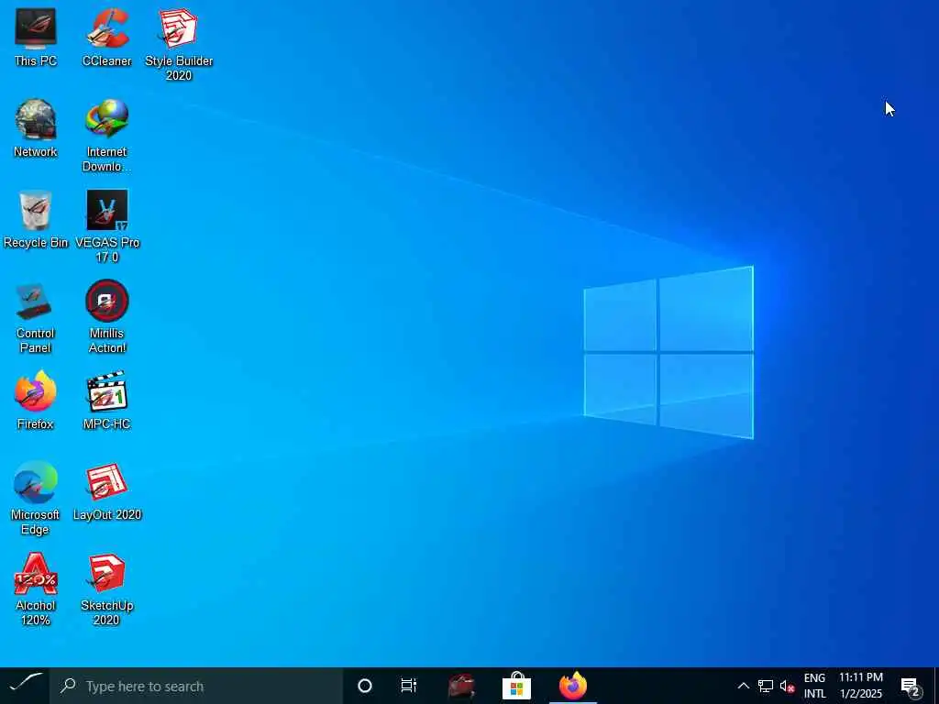Select the Firefox desktop shortcut

click(x=36, y=401)
